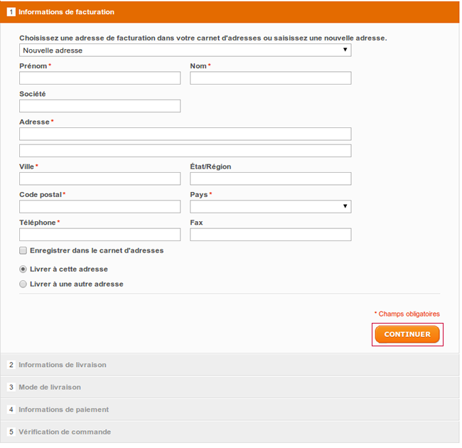Focus the Prénom input field

[x=100, y=78]
